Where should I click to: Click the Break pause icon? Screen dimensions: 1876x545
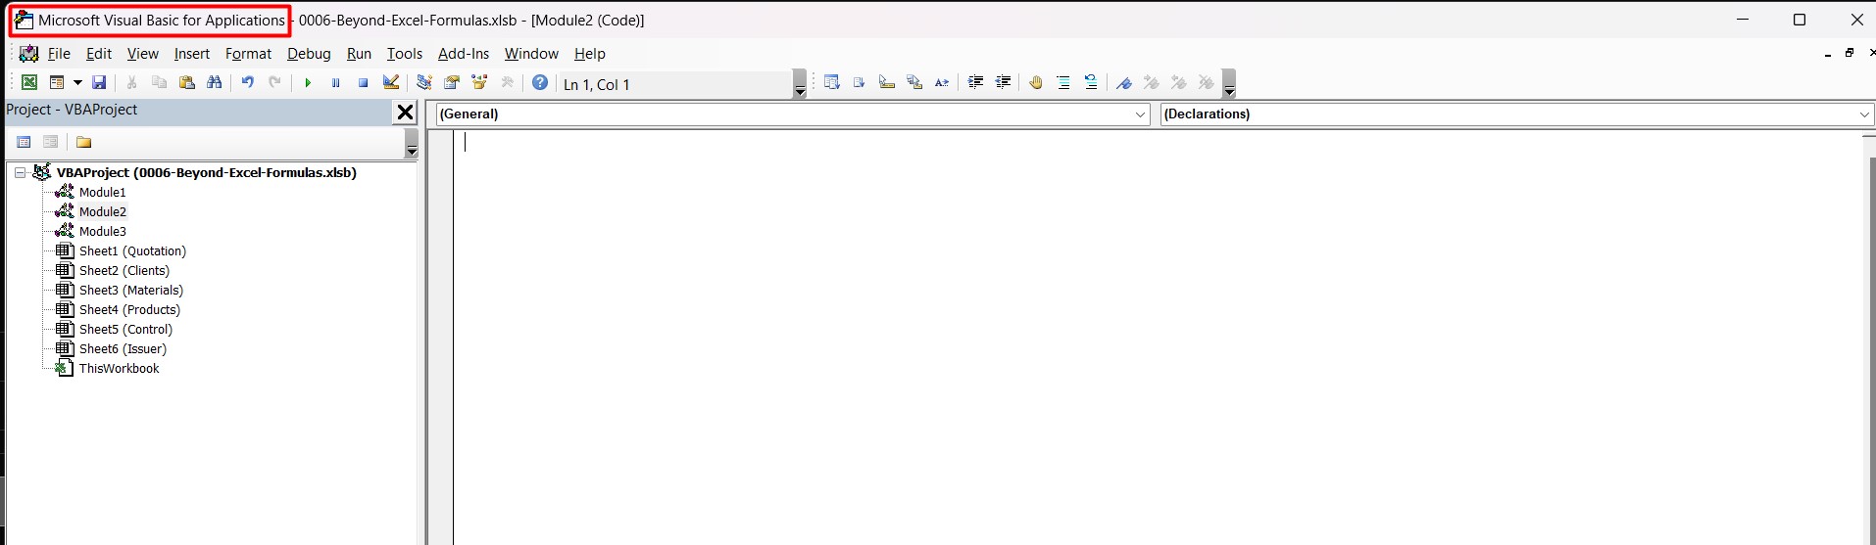[335, 83]
